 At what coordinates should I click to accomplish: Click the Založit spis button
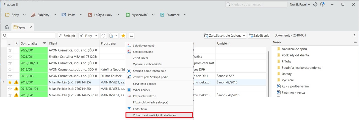(259, 36)
